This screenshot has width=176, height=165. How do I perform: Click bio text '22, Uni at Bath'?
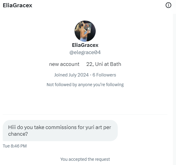point(104,64)
